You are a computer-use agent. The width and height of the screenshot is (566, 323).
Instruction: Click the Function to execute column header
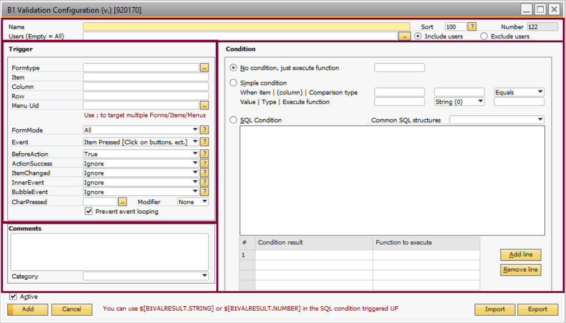click(x=426, y=243)
